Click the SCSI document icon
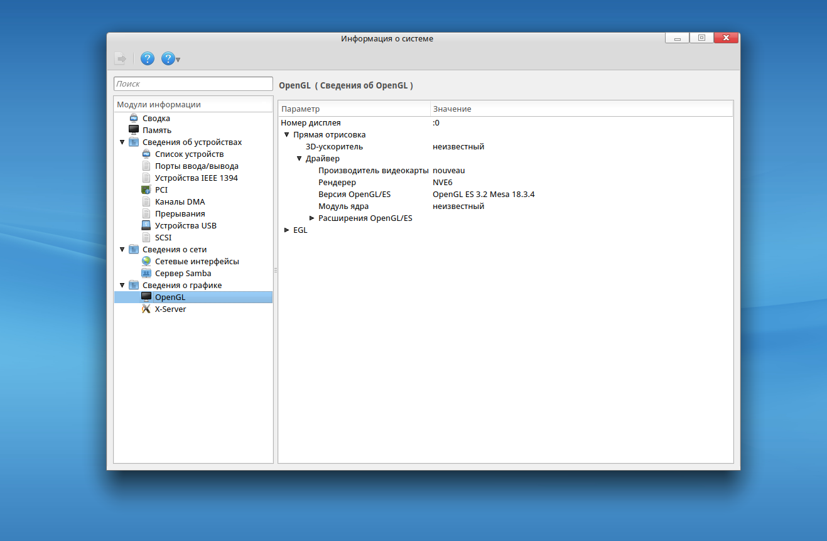 [x=146, y=237]
